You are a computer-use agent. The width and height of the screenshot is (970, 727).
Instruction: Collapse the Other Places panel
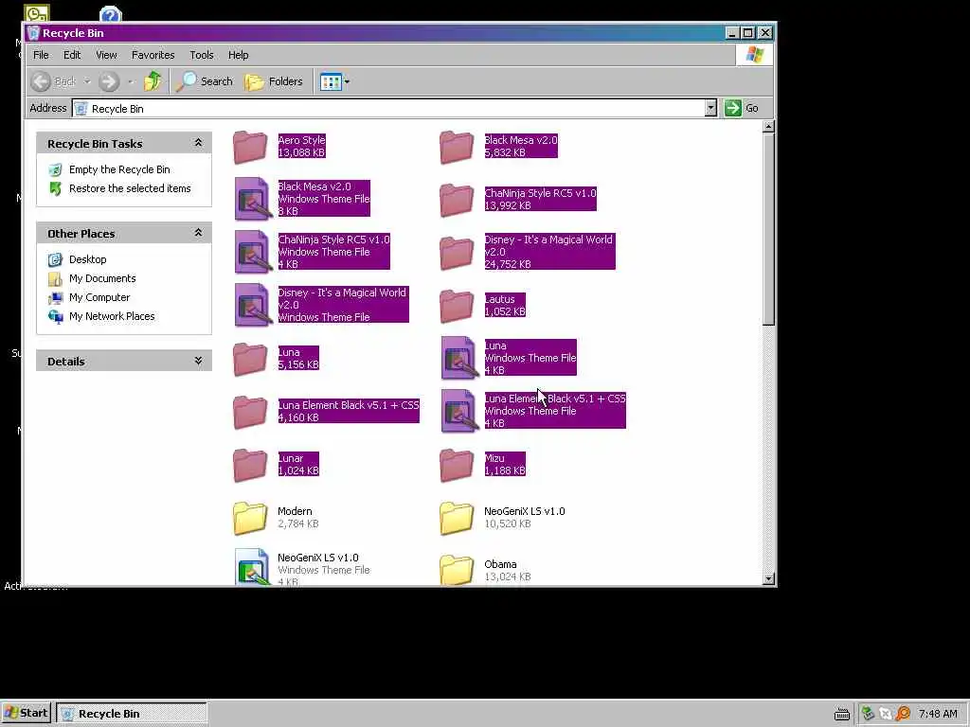pos(198,233)
